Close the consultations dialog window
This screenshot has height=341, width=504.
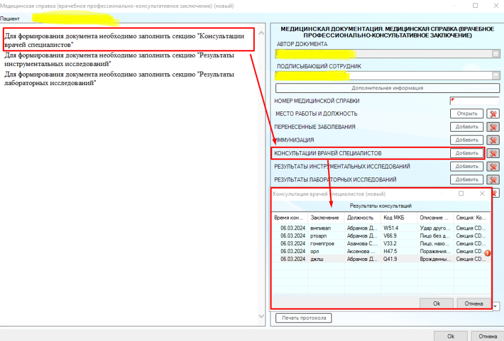[482, 194]
